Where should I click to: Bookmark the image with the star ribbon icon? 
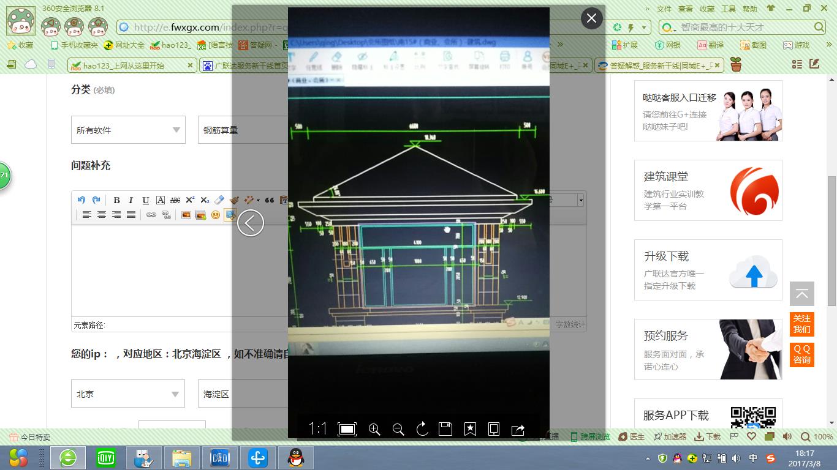click(470, 429)
